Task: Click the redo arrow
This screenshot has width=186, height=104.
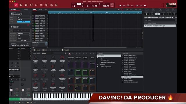Action: 131,10
